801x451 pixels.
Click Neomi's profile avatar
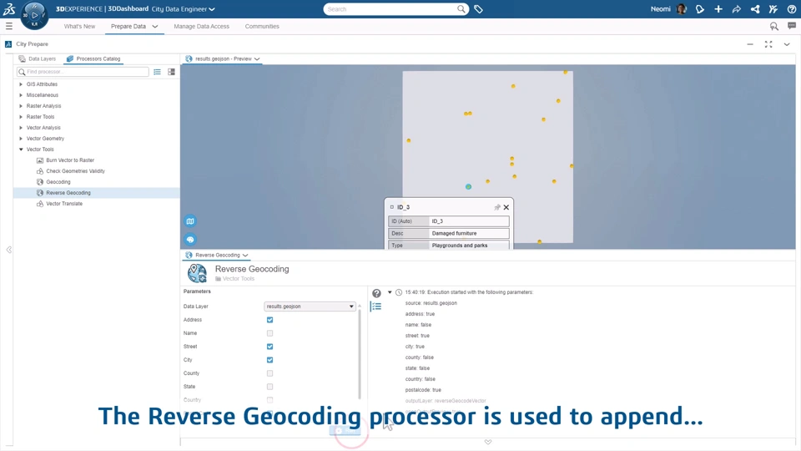[x=682, y=8]
